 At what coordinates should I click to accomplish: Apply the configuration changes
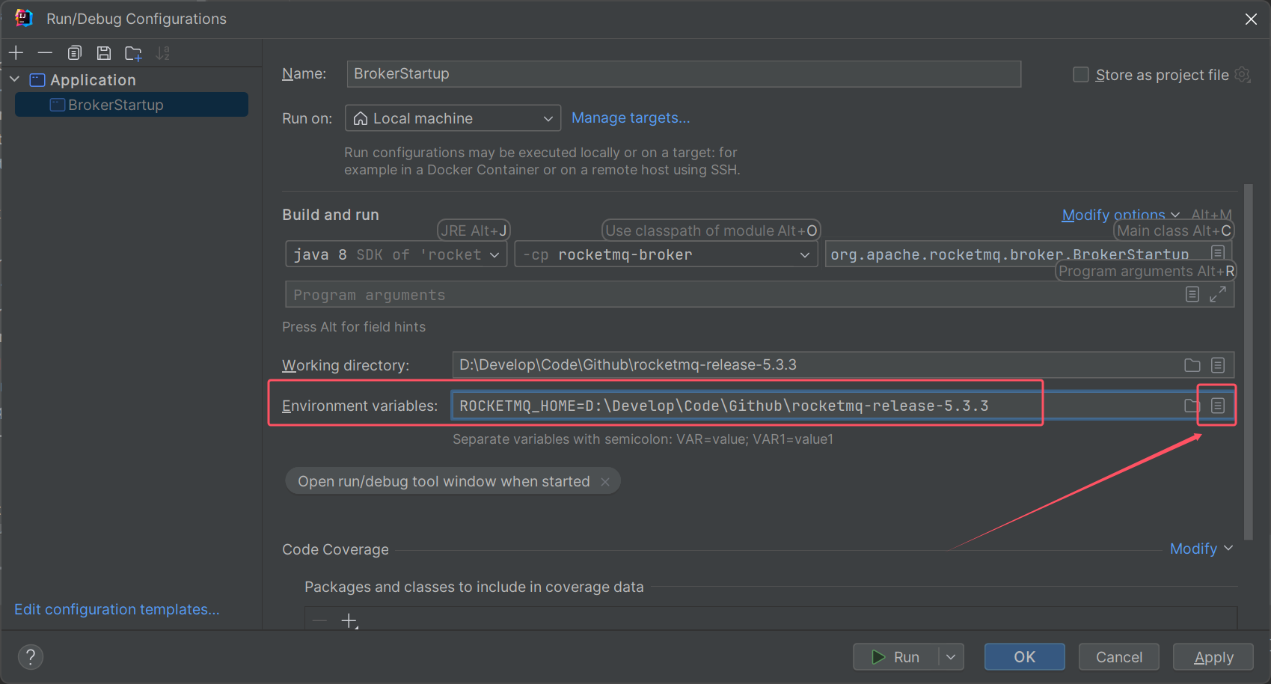pos(1213,657)
